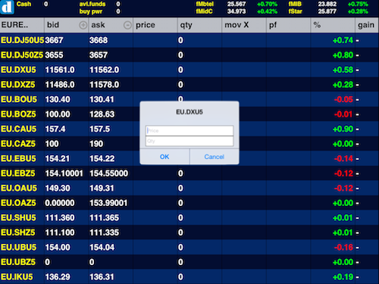Select instrument EU.DXZ5
This screenshot has height=284, width=379.
18,85
